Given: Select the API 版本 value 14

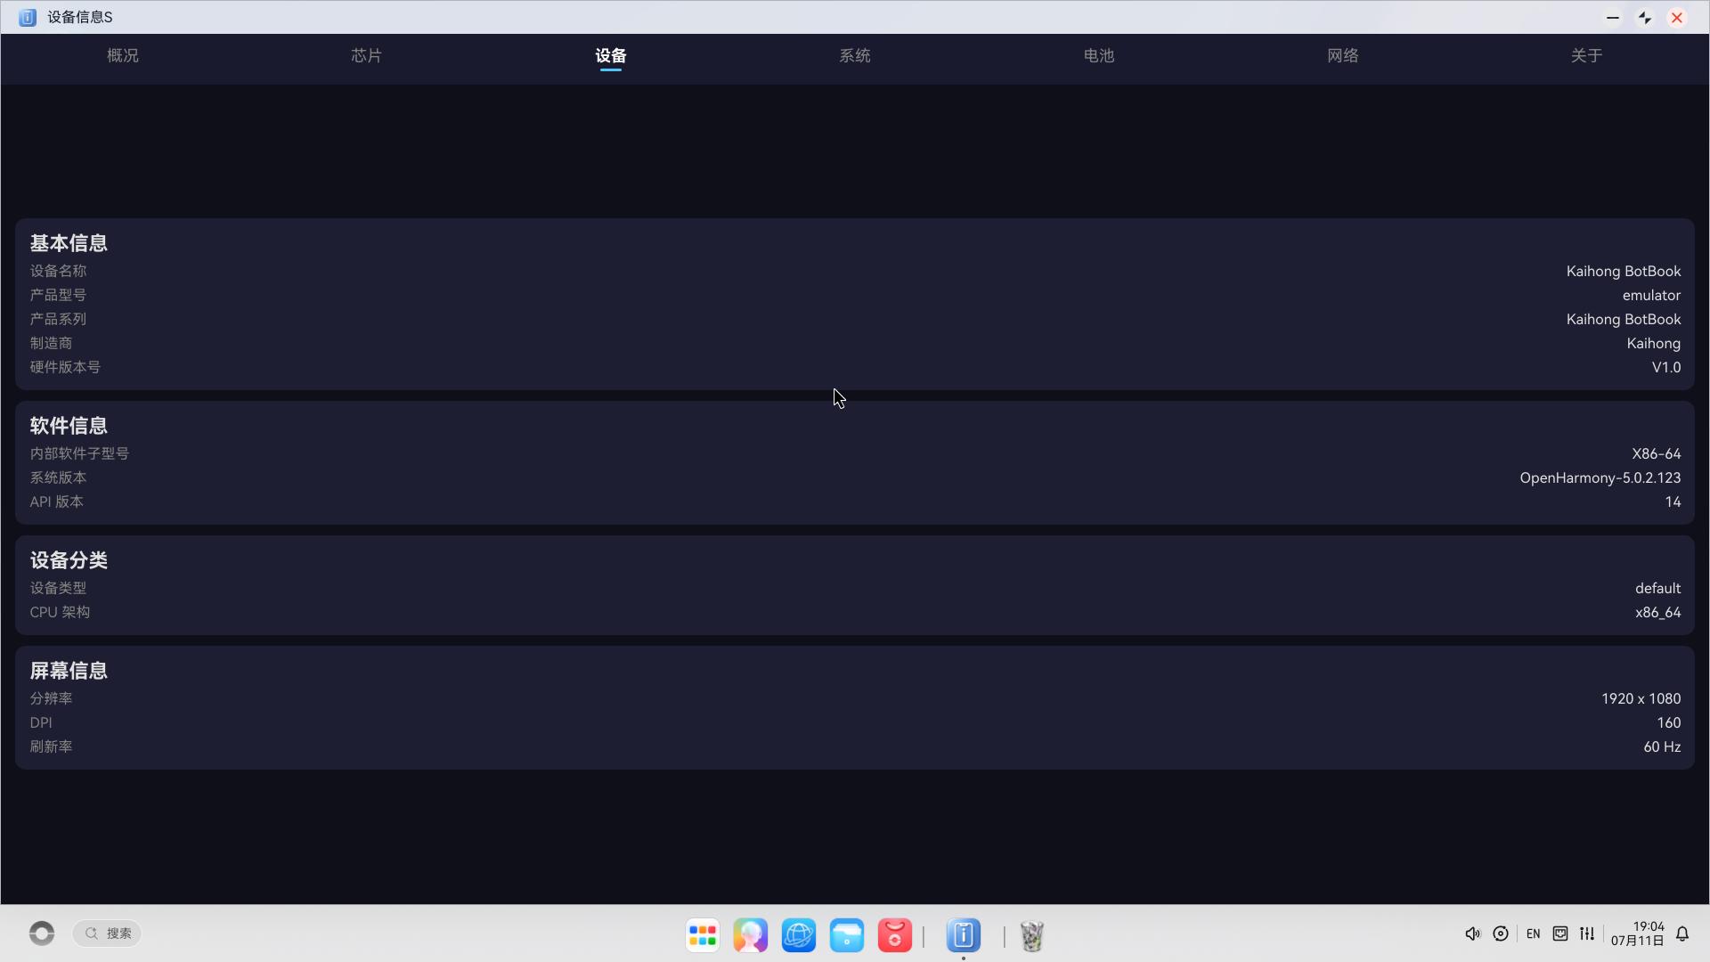Looking at the screenshot, I should pos(1673,501).
